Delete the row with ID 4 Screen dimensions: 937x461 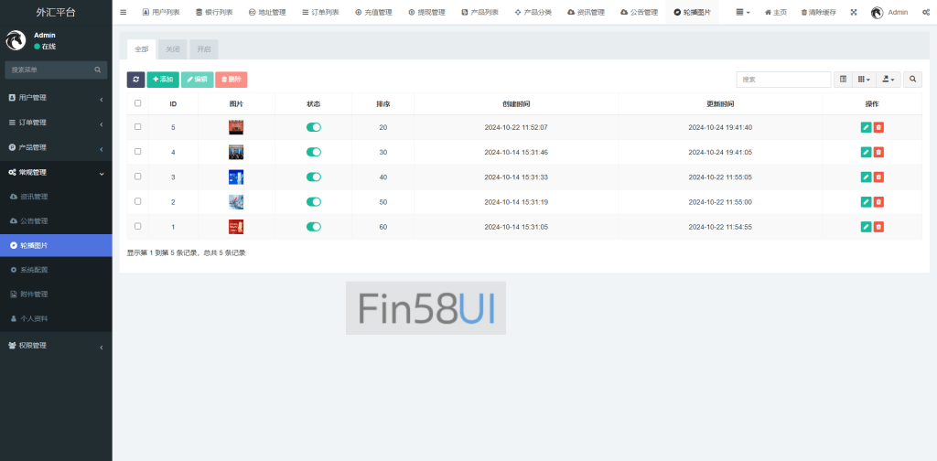[878, 152]
